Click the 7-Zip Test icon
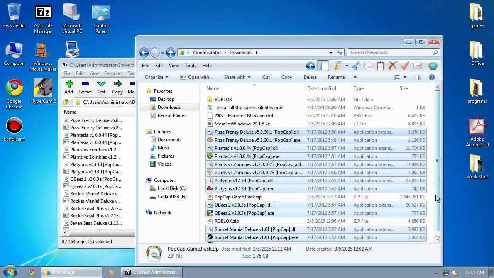This screenshot has height=278, width=494. [x=101, y=84]
